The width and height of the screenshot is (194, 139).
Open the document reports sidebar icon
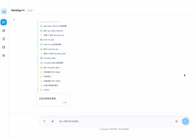coord(4,39)
